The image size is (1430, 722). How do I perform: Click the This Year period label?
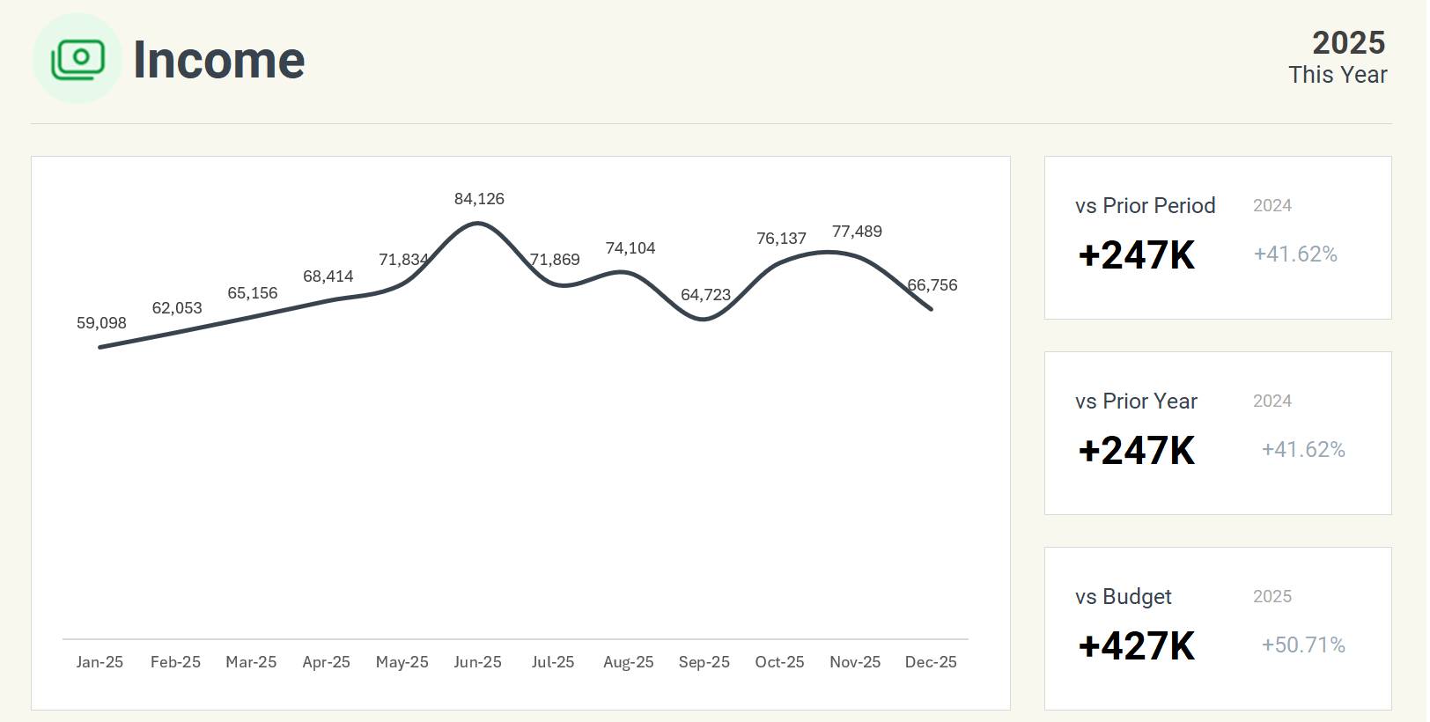1337,75
